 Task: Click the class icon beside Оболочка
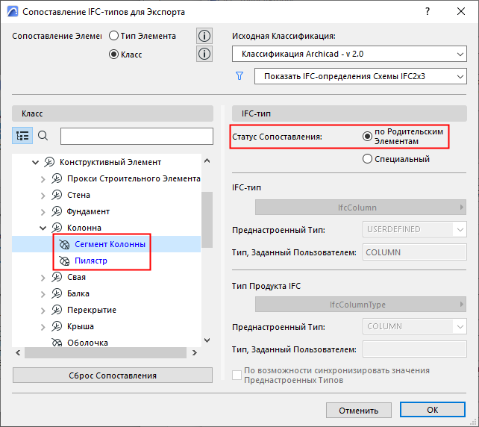[x=57, y=343]
